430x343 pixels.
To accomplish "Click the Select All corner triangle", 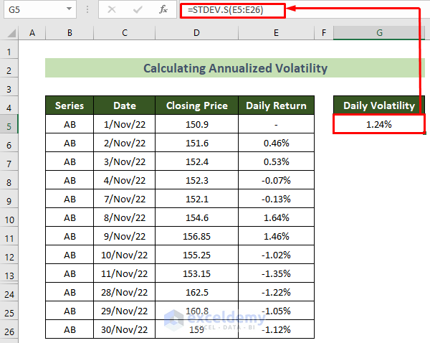I will pos(9,34).
